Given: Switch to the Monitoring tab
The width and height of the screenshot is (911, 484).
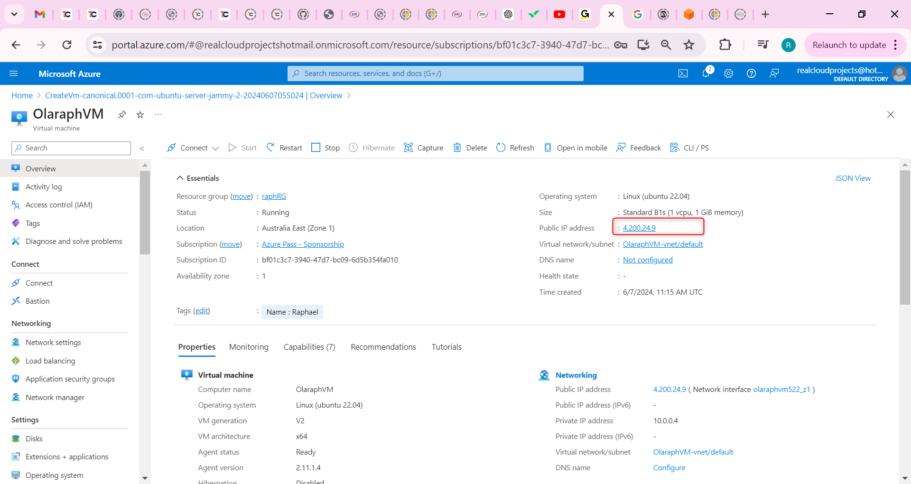Looking at the screenshot, I should pyautogui.click(x=249, y=347).
